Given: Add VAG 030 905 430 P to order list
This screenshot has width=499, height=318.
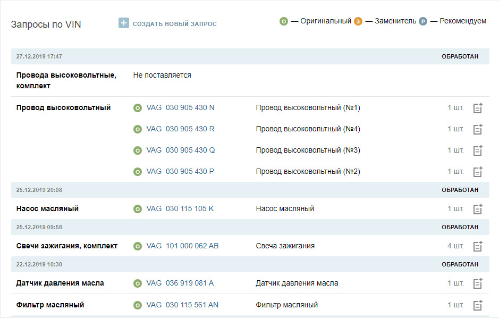Looking at the screenshot, I should (x=478, y=172).
